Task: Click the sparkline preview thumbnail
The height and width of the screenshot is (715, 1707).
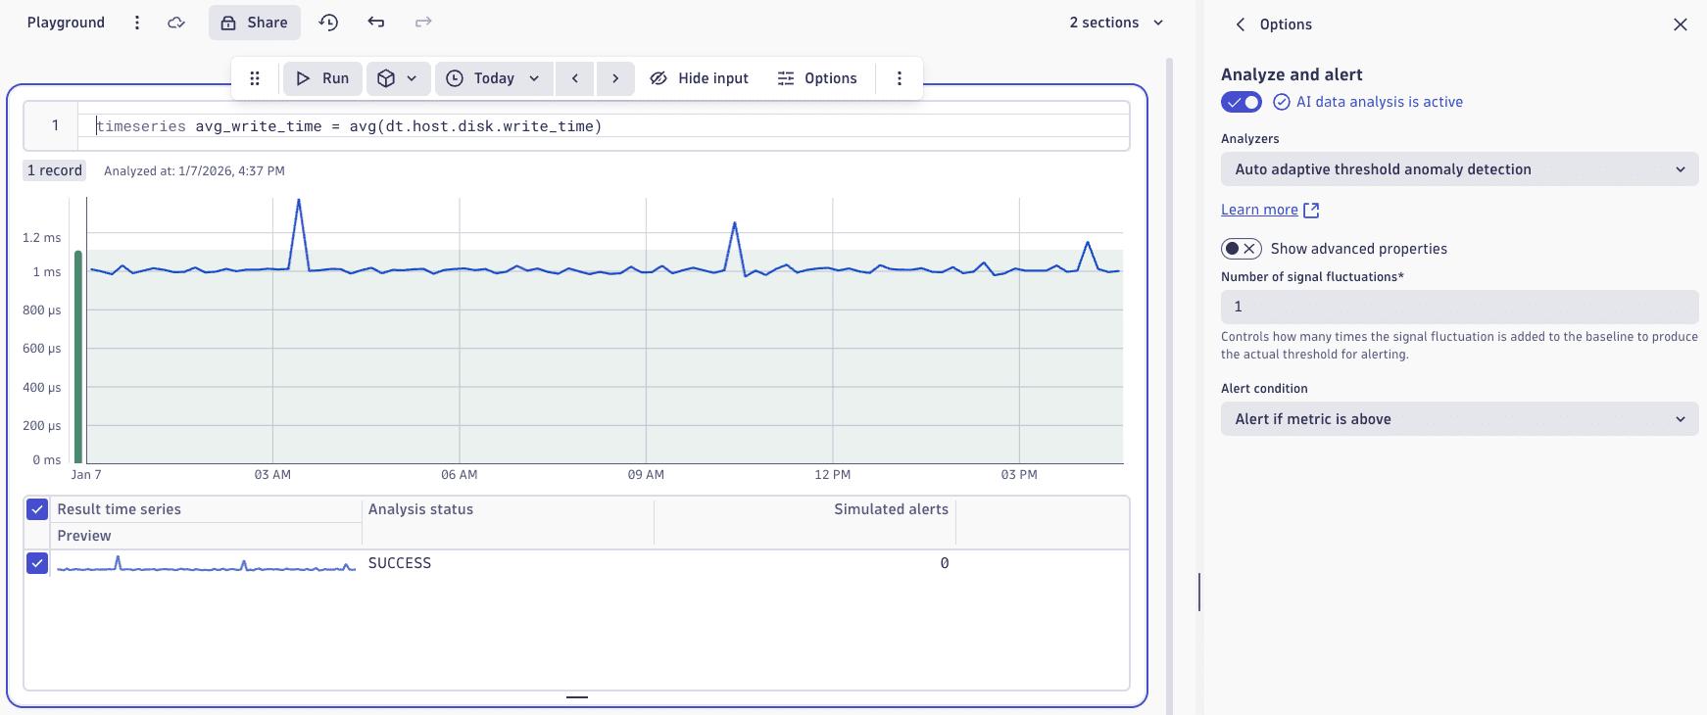Action: 206,564
